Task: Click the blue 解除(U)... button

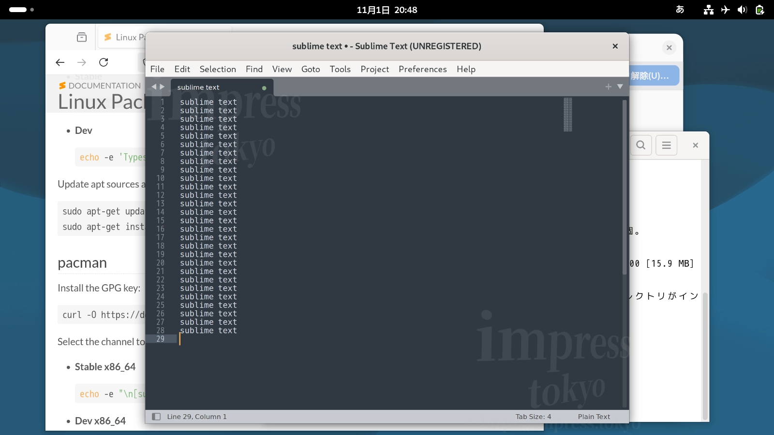Action: coord(654,76)
